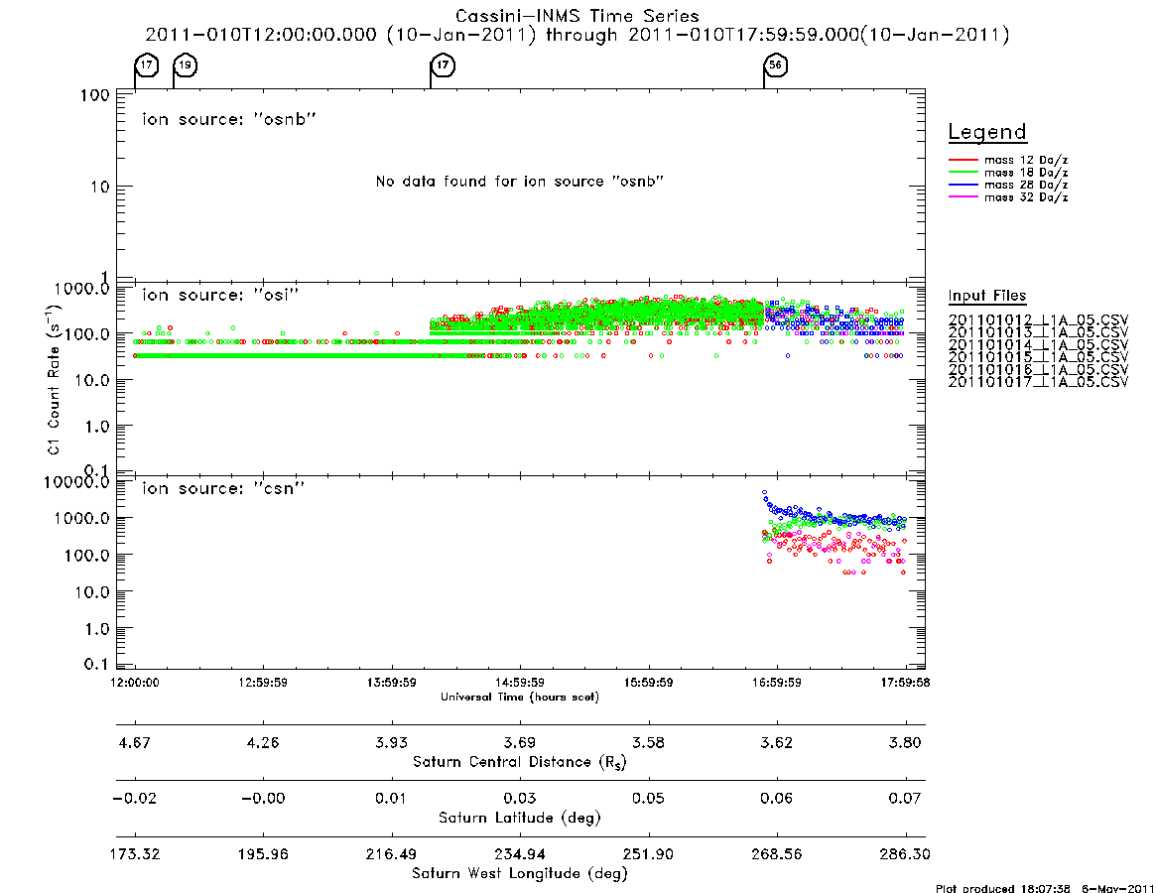Click the 'Cassini-INMS Time Series' title
The width and height of the screenshot is (1156, 893).
click(578, 16)
